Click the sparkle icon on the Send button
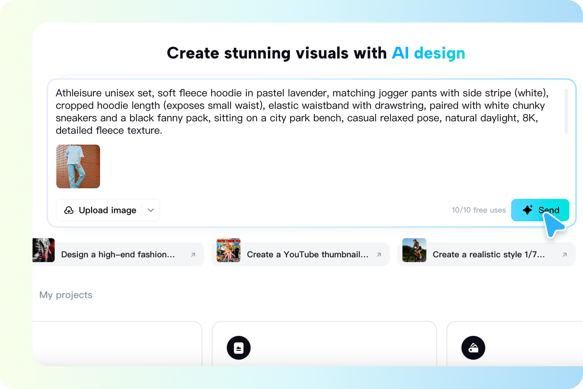Image resolution: width=583 pixels, height=389 pixels. 528,210
